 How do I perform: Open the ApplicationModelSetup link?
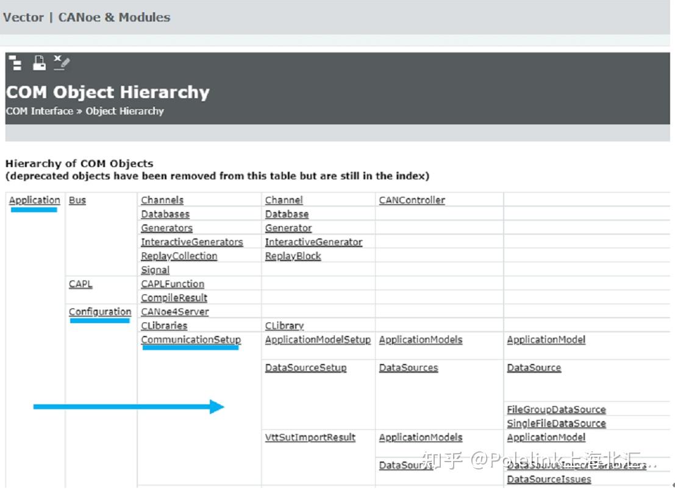(x=318, y=340)
